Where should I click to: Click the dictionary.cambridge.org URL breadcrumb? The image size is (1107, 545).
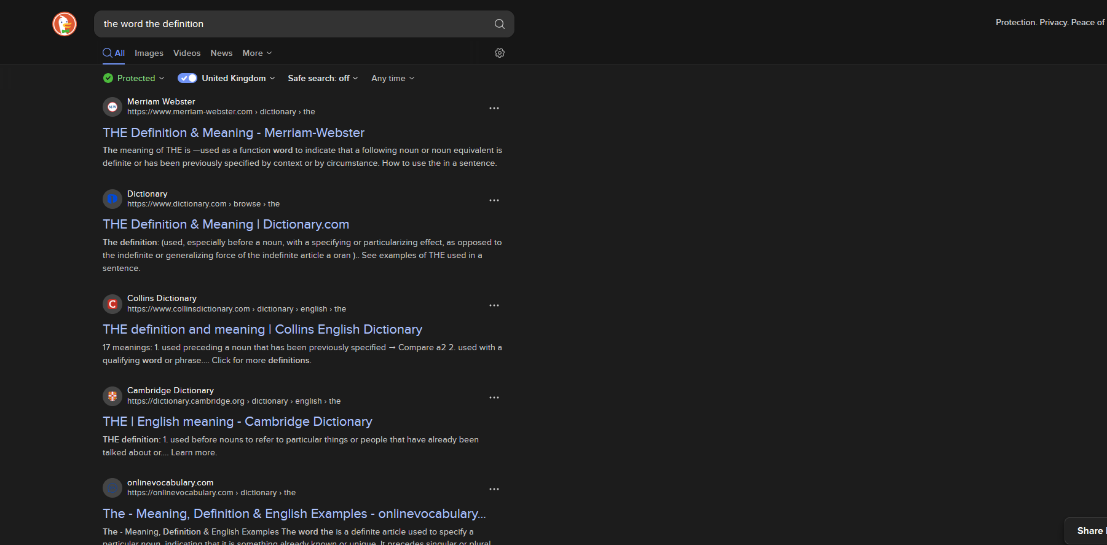[234, 401]
